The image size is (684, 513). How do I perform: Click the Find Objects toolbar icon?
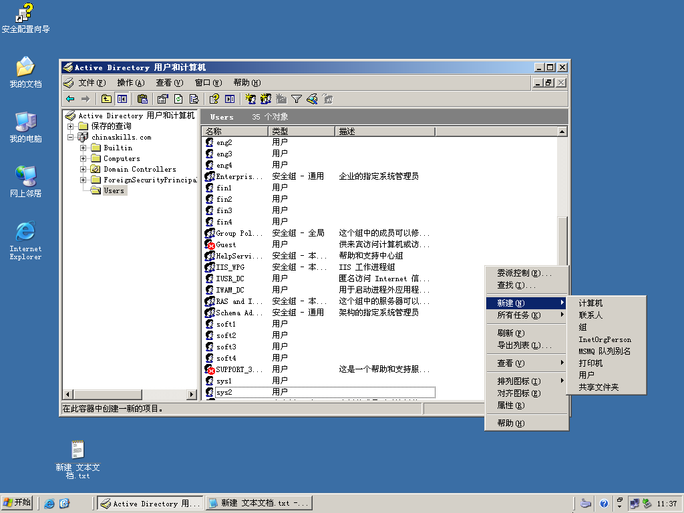[312, 99]
